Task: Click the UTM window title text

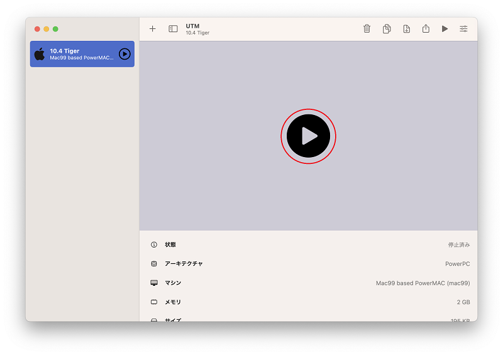Action: click(192, 26)
